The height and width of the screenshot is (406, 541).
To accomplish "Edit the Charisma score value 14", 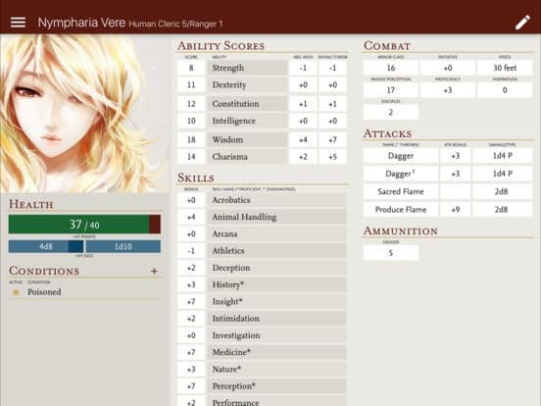I will (191, 157).
